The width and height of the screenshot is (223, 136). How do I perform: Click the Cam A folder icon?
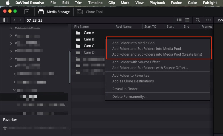pyautogui.click(x=78, y=33)
